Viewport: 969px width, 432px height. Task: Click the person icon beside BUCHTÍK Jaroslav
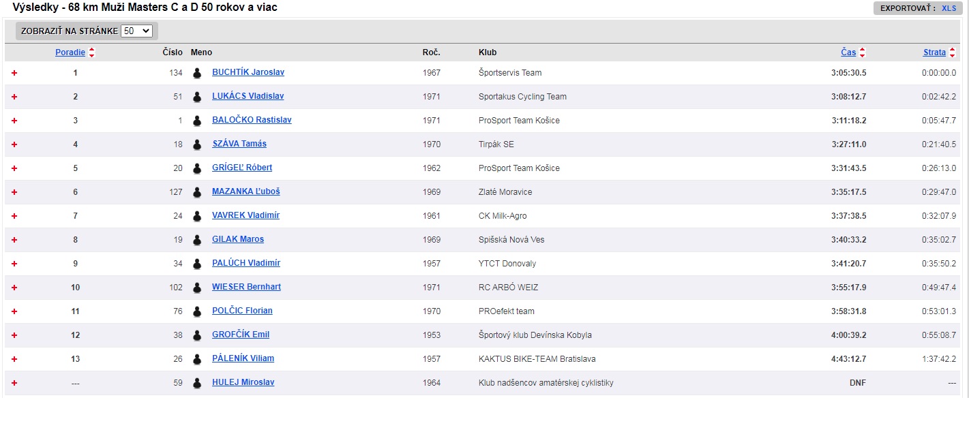[197, 73]
